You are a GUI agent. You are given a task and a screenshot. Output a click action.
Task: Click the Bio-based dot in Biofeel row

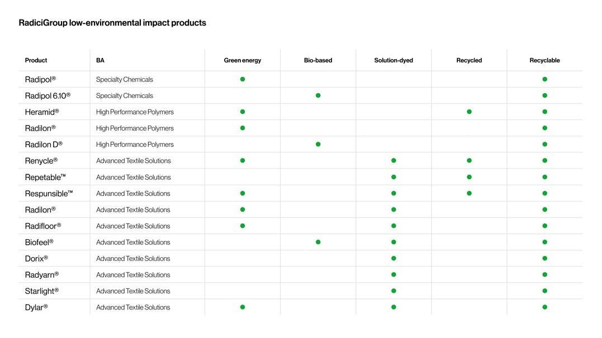[x=318, y=242]
